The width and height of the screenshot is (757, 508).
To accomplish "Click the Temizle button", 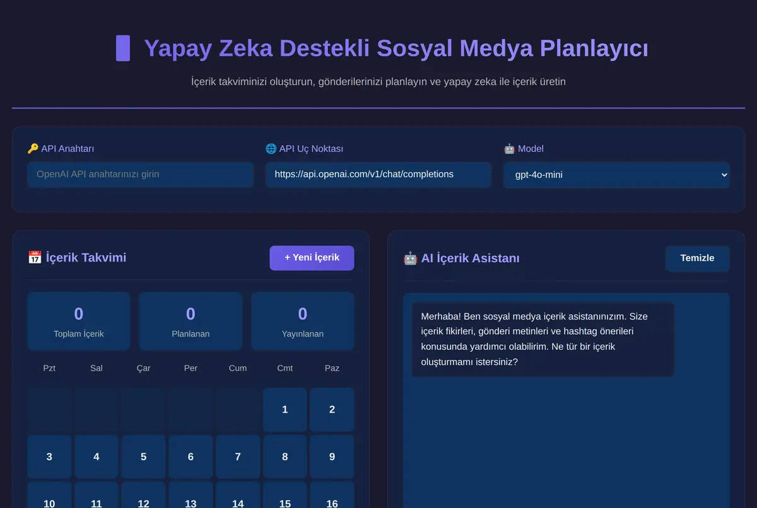I will pos(697,258).
